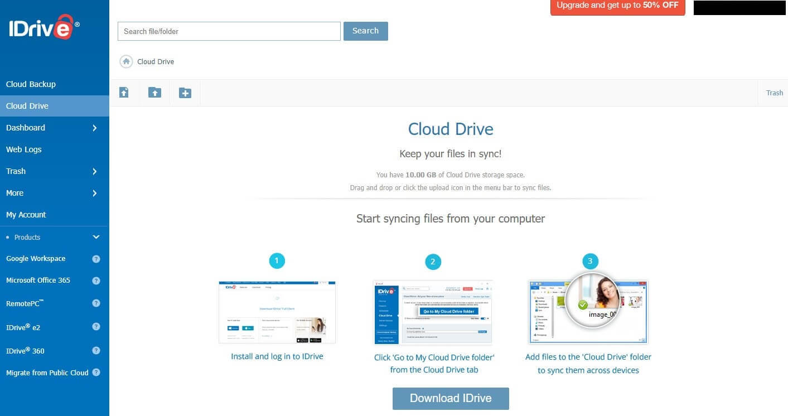
Task: Open Microsoft Office 365 product link
Action: 38,280
